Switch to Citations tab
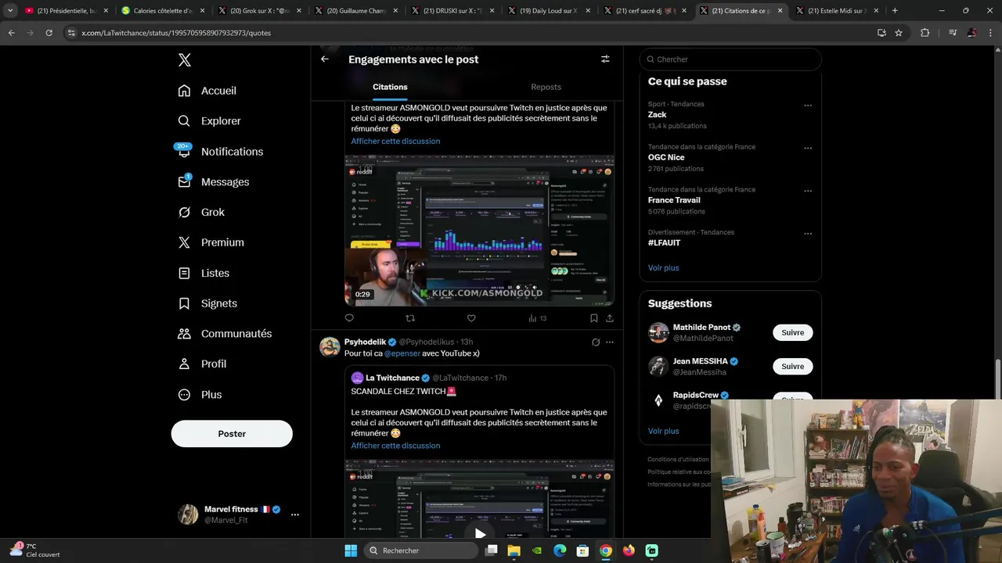 pyautogui.click(x=390, y=87)
